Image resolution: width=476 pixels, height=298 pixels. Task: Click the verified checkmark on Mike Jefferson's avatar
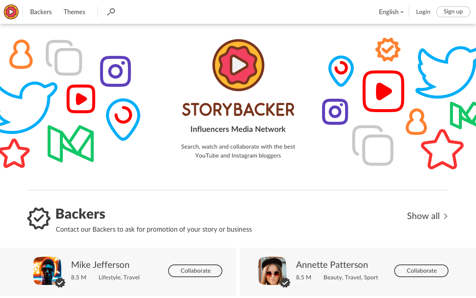pos(60,283)
